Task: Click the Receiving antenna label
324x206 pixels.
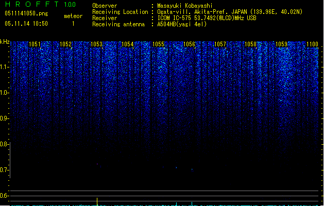Action: (x=118, y=24)
